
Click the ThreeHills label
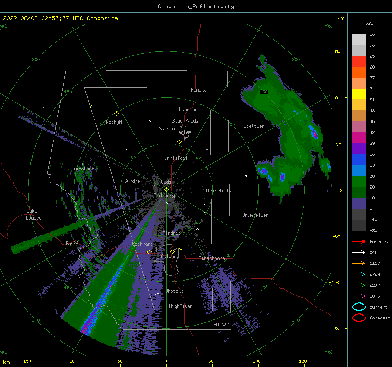coord(218,191)
